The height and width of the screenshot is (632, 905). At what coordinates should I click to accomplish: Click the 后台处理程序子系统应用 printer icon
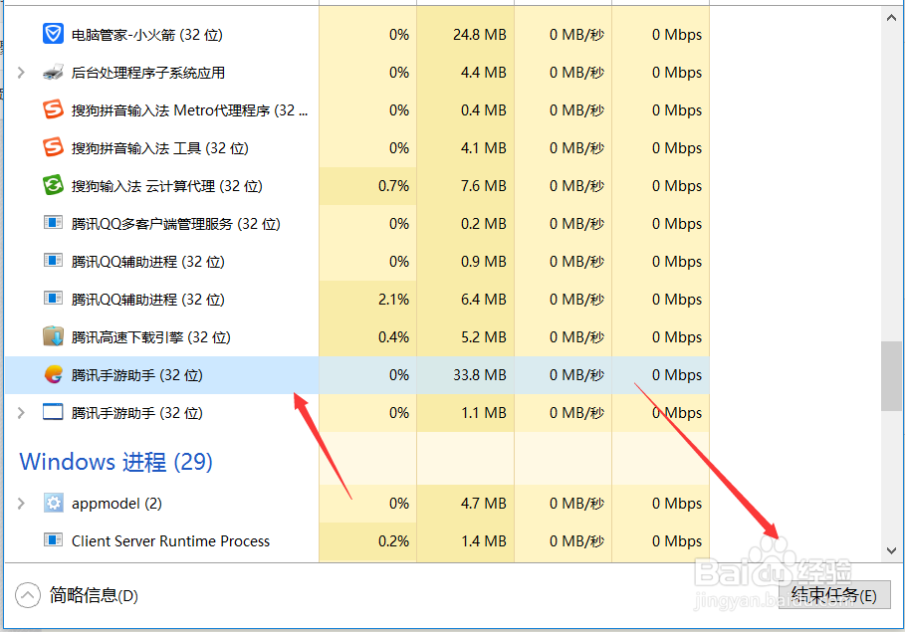(x=53, y=72)
